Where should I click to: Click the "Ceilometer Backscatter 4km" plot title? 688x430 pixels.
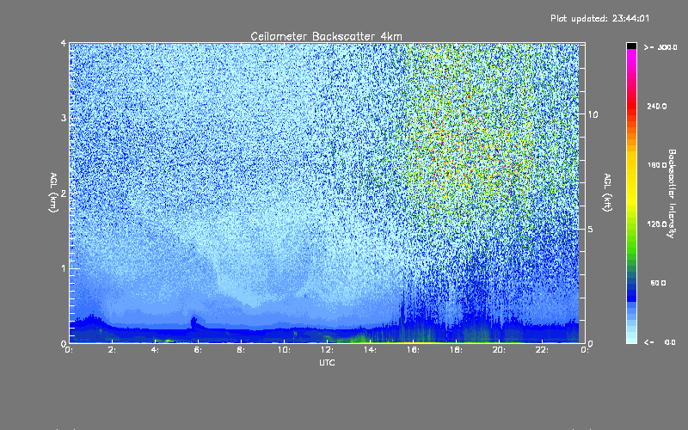[326, 36]
